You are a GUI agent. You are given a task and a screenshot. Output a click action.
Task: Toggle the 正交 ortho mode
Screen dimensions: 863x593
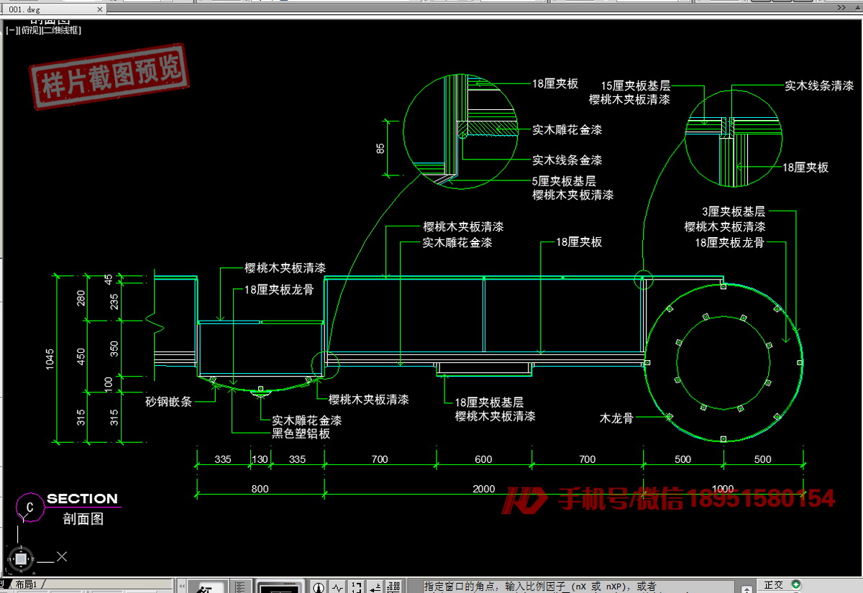(x=775, y=585)
